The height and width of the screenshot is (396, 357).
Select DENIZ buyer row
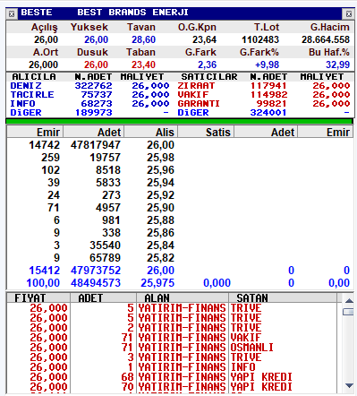pyautogui.click(x=90, y=86)
